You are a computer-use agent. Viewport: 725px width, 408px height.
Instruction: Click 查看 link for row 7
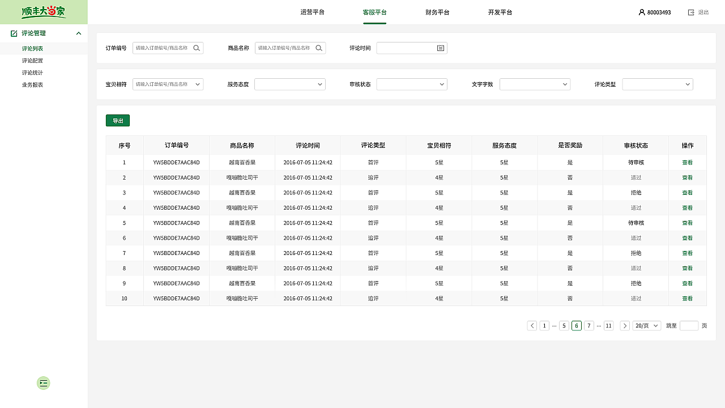[688, 253]
